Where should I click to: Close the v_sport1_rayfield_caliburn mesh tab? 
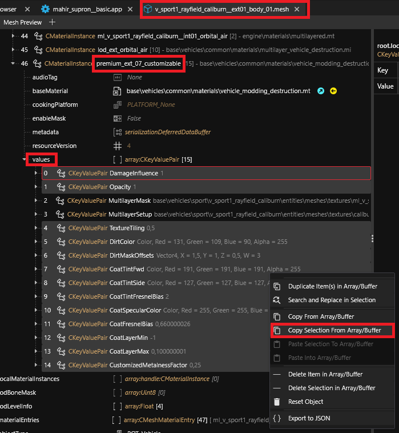pos(297,9)
